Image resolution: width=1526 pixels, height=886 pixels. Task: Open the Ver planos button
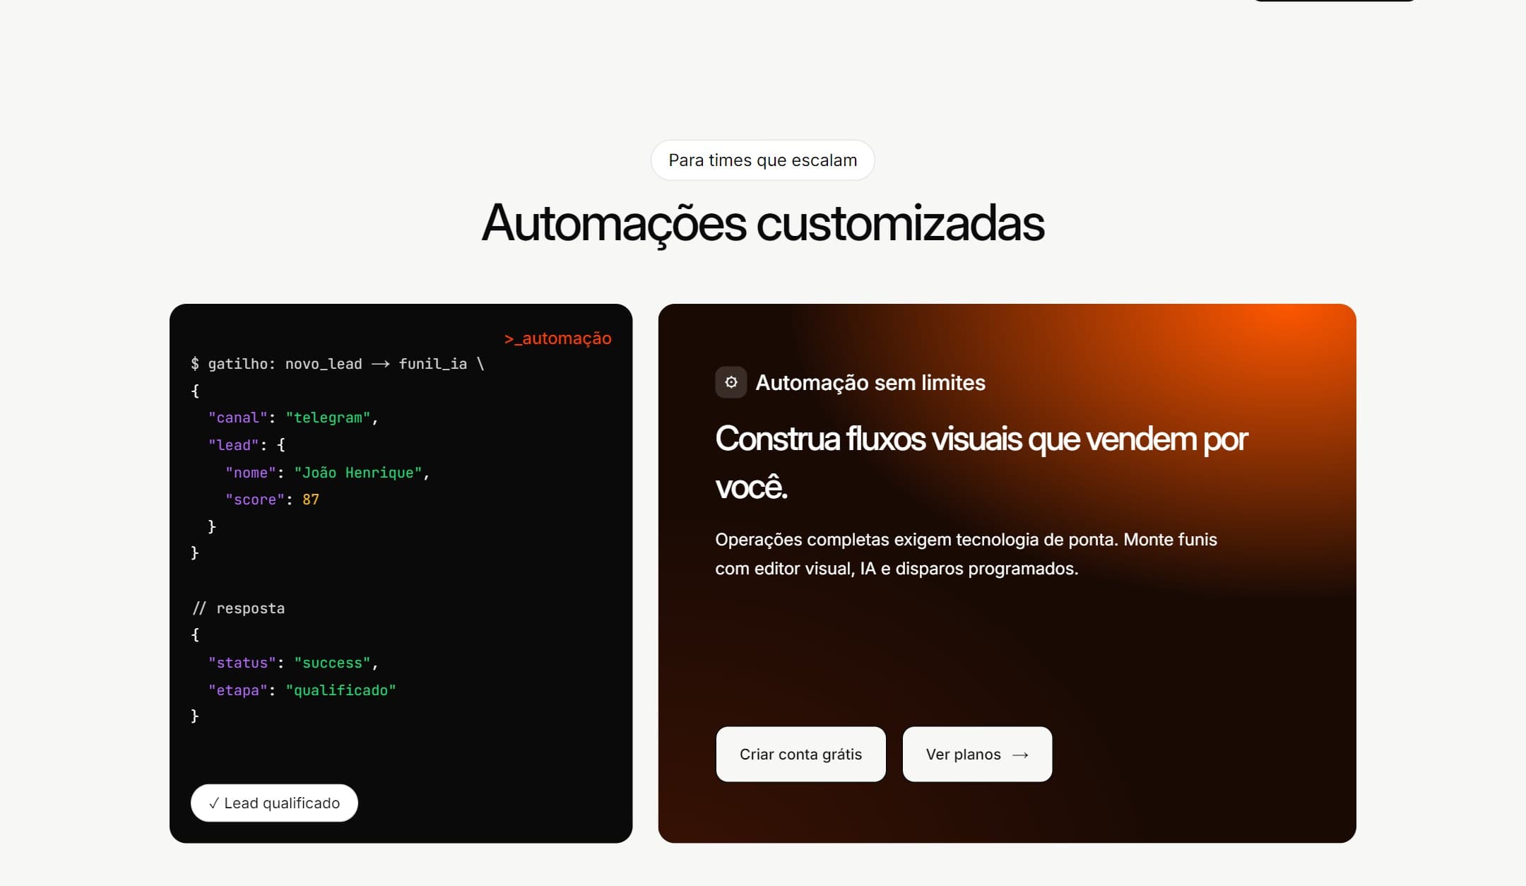[x=977, y=754]
